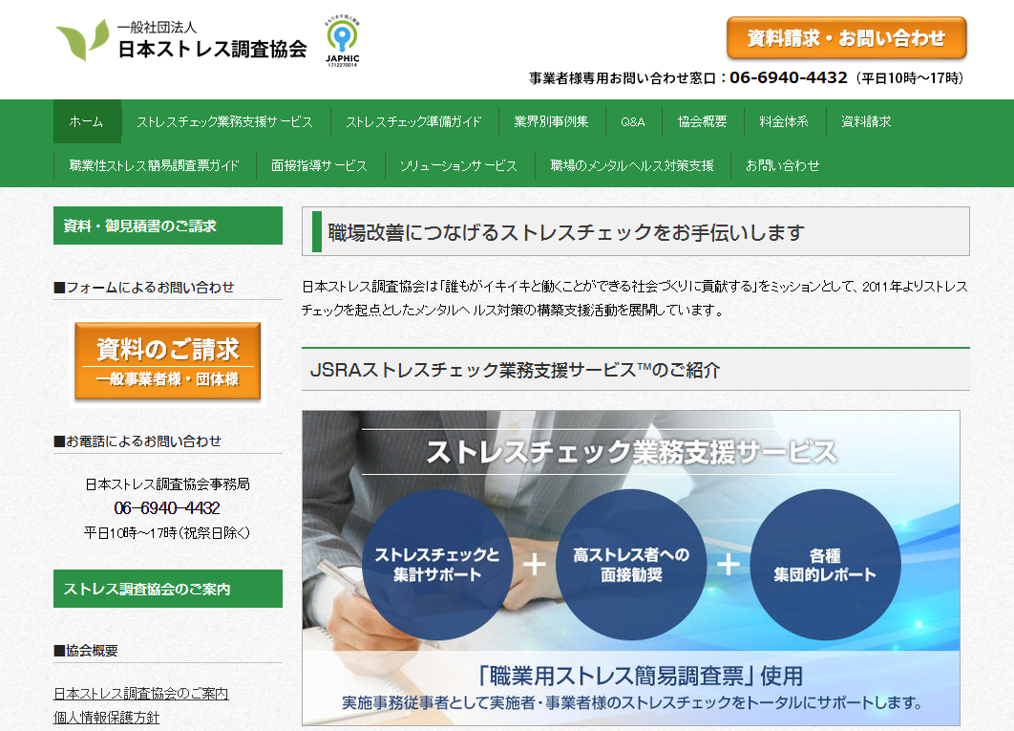Screen dimensions: 1014x731
Task: Open ストレスチェック業務支援サービス menu
Action: (224, 121)
